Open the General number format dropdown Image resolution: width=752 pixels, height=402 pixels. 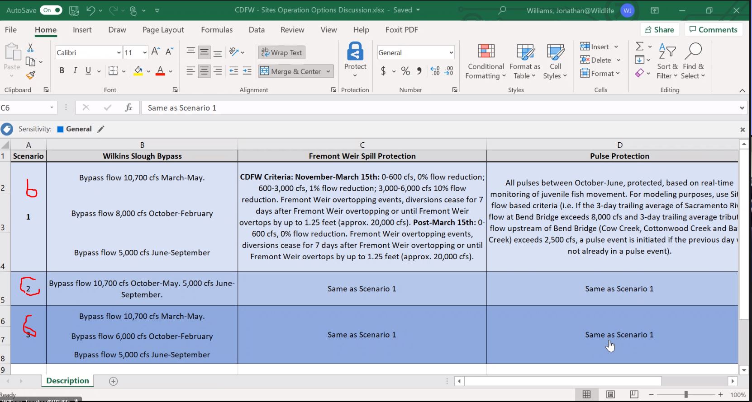click(x=451, y=53)
